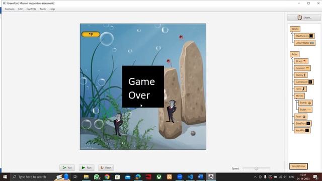Open Microsoft Store from taskbar

pyautogui.click(x=117, y=177)
